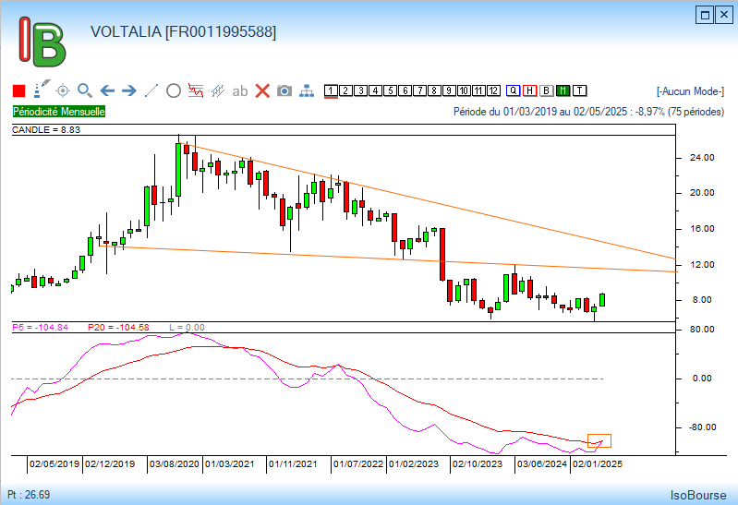
Task: Delete drawings with the red X icon
Action: tap(262, 90)
